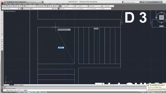The image size is (166, 93).
Task: Select the Arc draw tool
Action: (2, 22)
